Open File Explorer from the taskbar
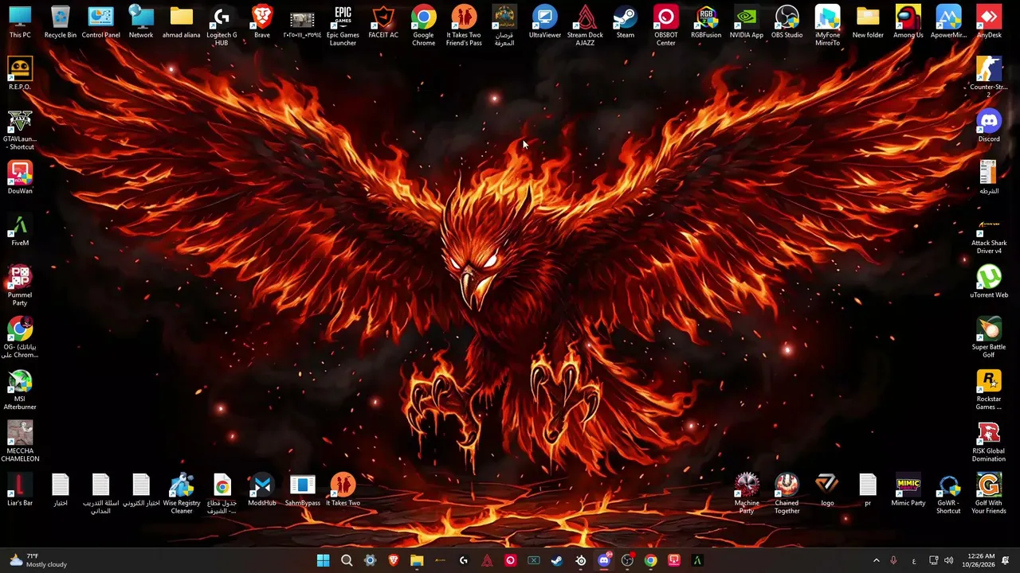 (x=417, y=560)
